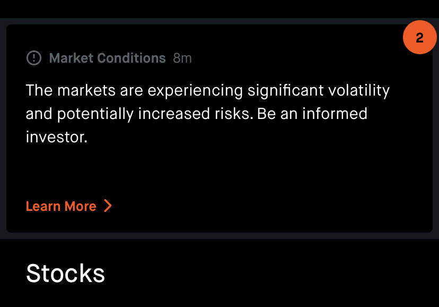Tap the empty area of the card above Learn More
Image resolution: width=439 pixels, height=307 pixels.
[219, 171]
